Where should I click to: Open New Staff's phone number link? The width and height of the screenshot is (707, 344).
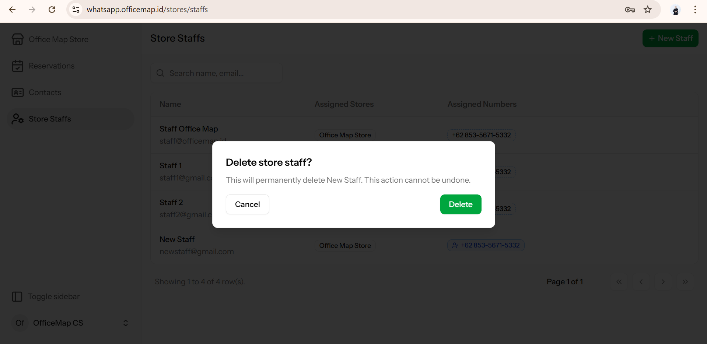pyautogui.click(x=486, y=245)
